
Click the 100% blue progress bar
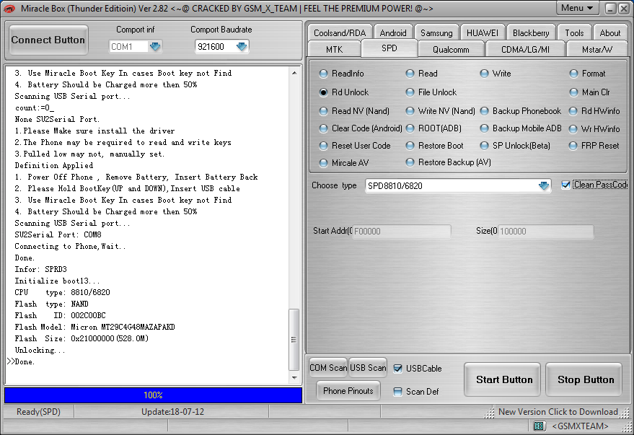[x=153, y=395]
